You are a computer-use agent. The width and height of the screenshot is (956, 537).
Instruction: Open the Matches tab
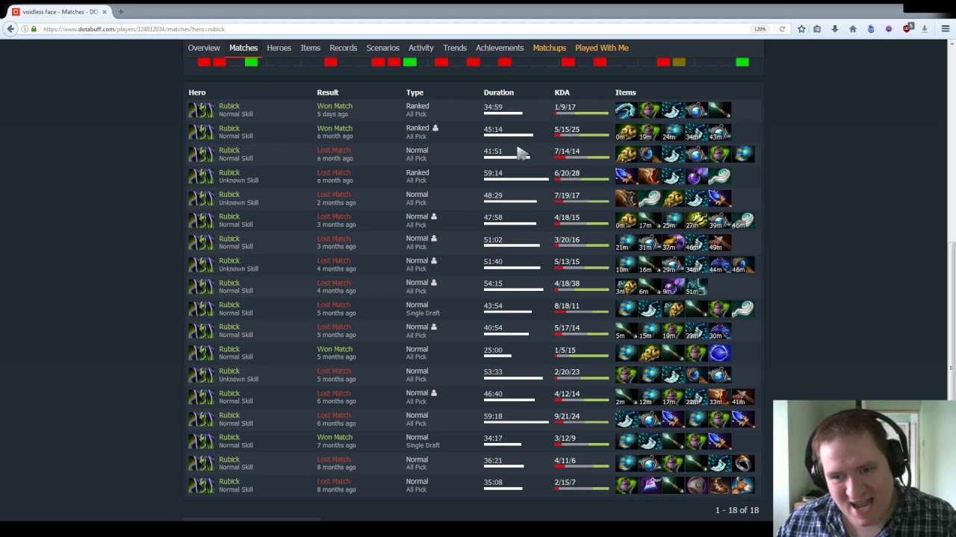point(243,48)
